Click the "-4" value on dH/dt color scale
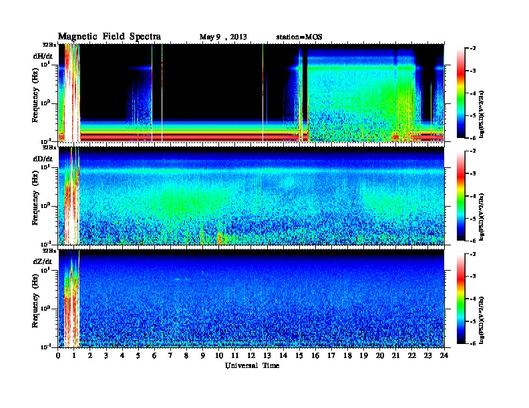Image resolution: width=529 pixels, height=408 pixels. click(x=473, y=93)
